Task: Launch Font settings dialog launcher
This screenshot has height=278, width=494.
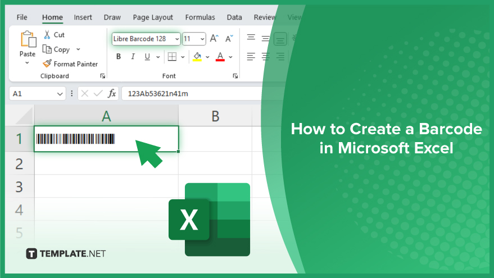Action: 235,76
